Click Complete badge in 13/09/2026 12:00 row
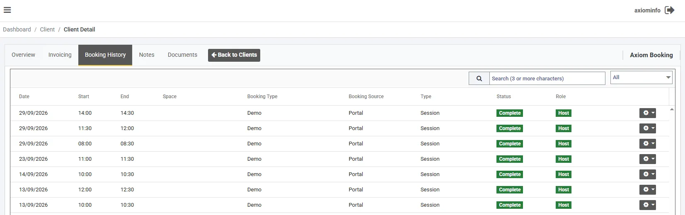Image resolution: width=685 pixels, height=215 pixels. (510, 190)
